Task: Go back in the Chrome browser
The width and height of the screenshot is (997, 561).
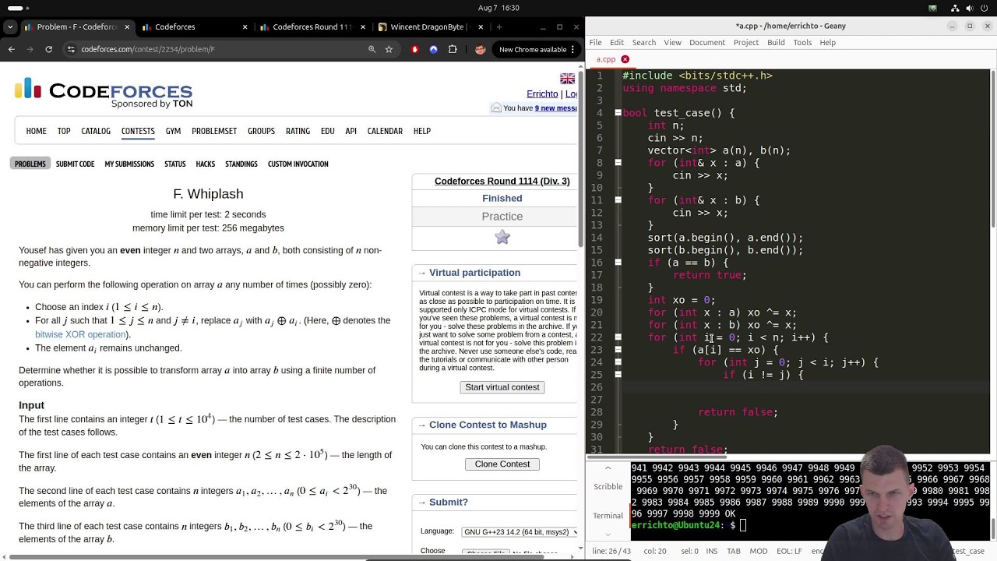Action: [11, 49]
